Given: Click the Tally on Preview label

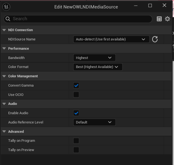Looking at the screenshot, I should (x=21, y=150).
